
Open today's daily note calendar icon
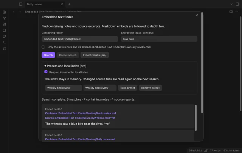pyautogui.click(x=4, y=30)
